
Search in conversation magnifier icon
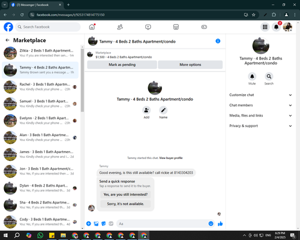[269, 76]
